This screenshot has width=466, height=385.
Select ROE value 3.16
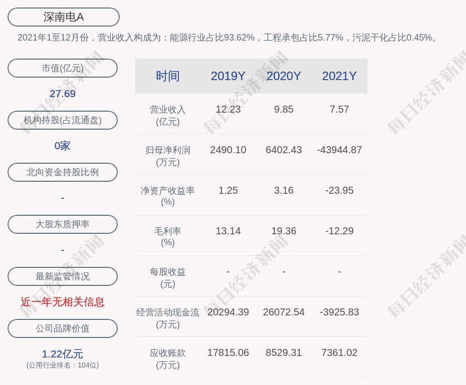tap(284, 190)
